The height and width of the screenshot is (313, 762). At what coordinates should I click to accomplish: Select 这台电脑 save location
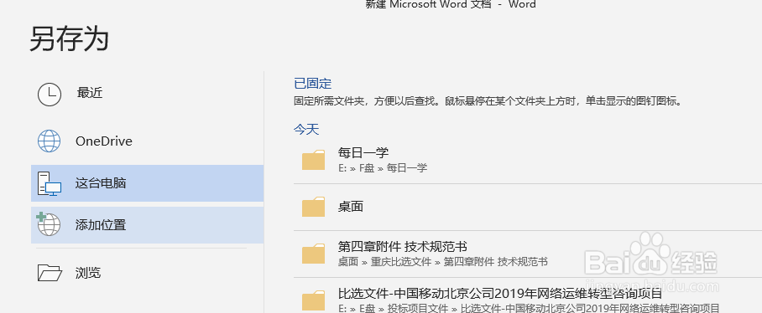coord(147,183)
